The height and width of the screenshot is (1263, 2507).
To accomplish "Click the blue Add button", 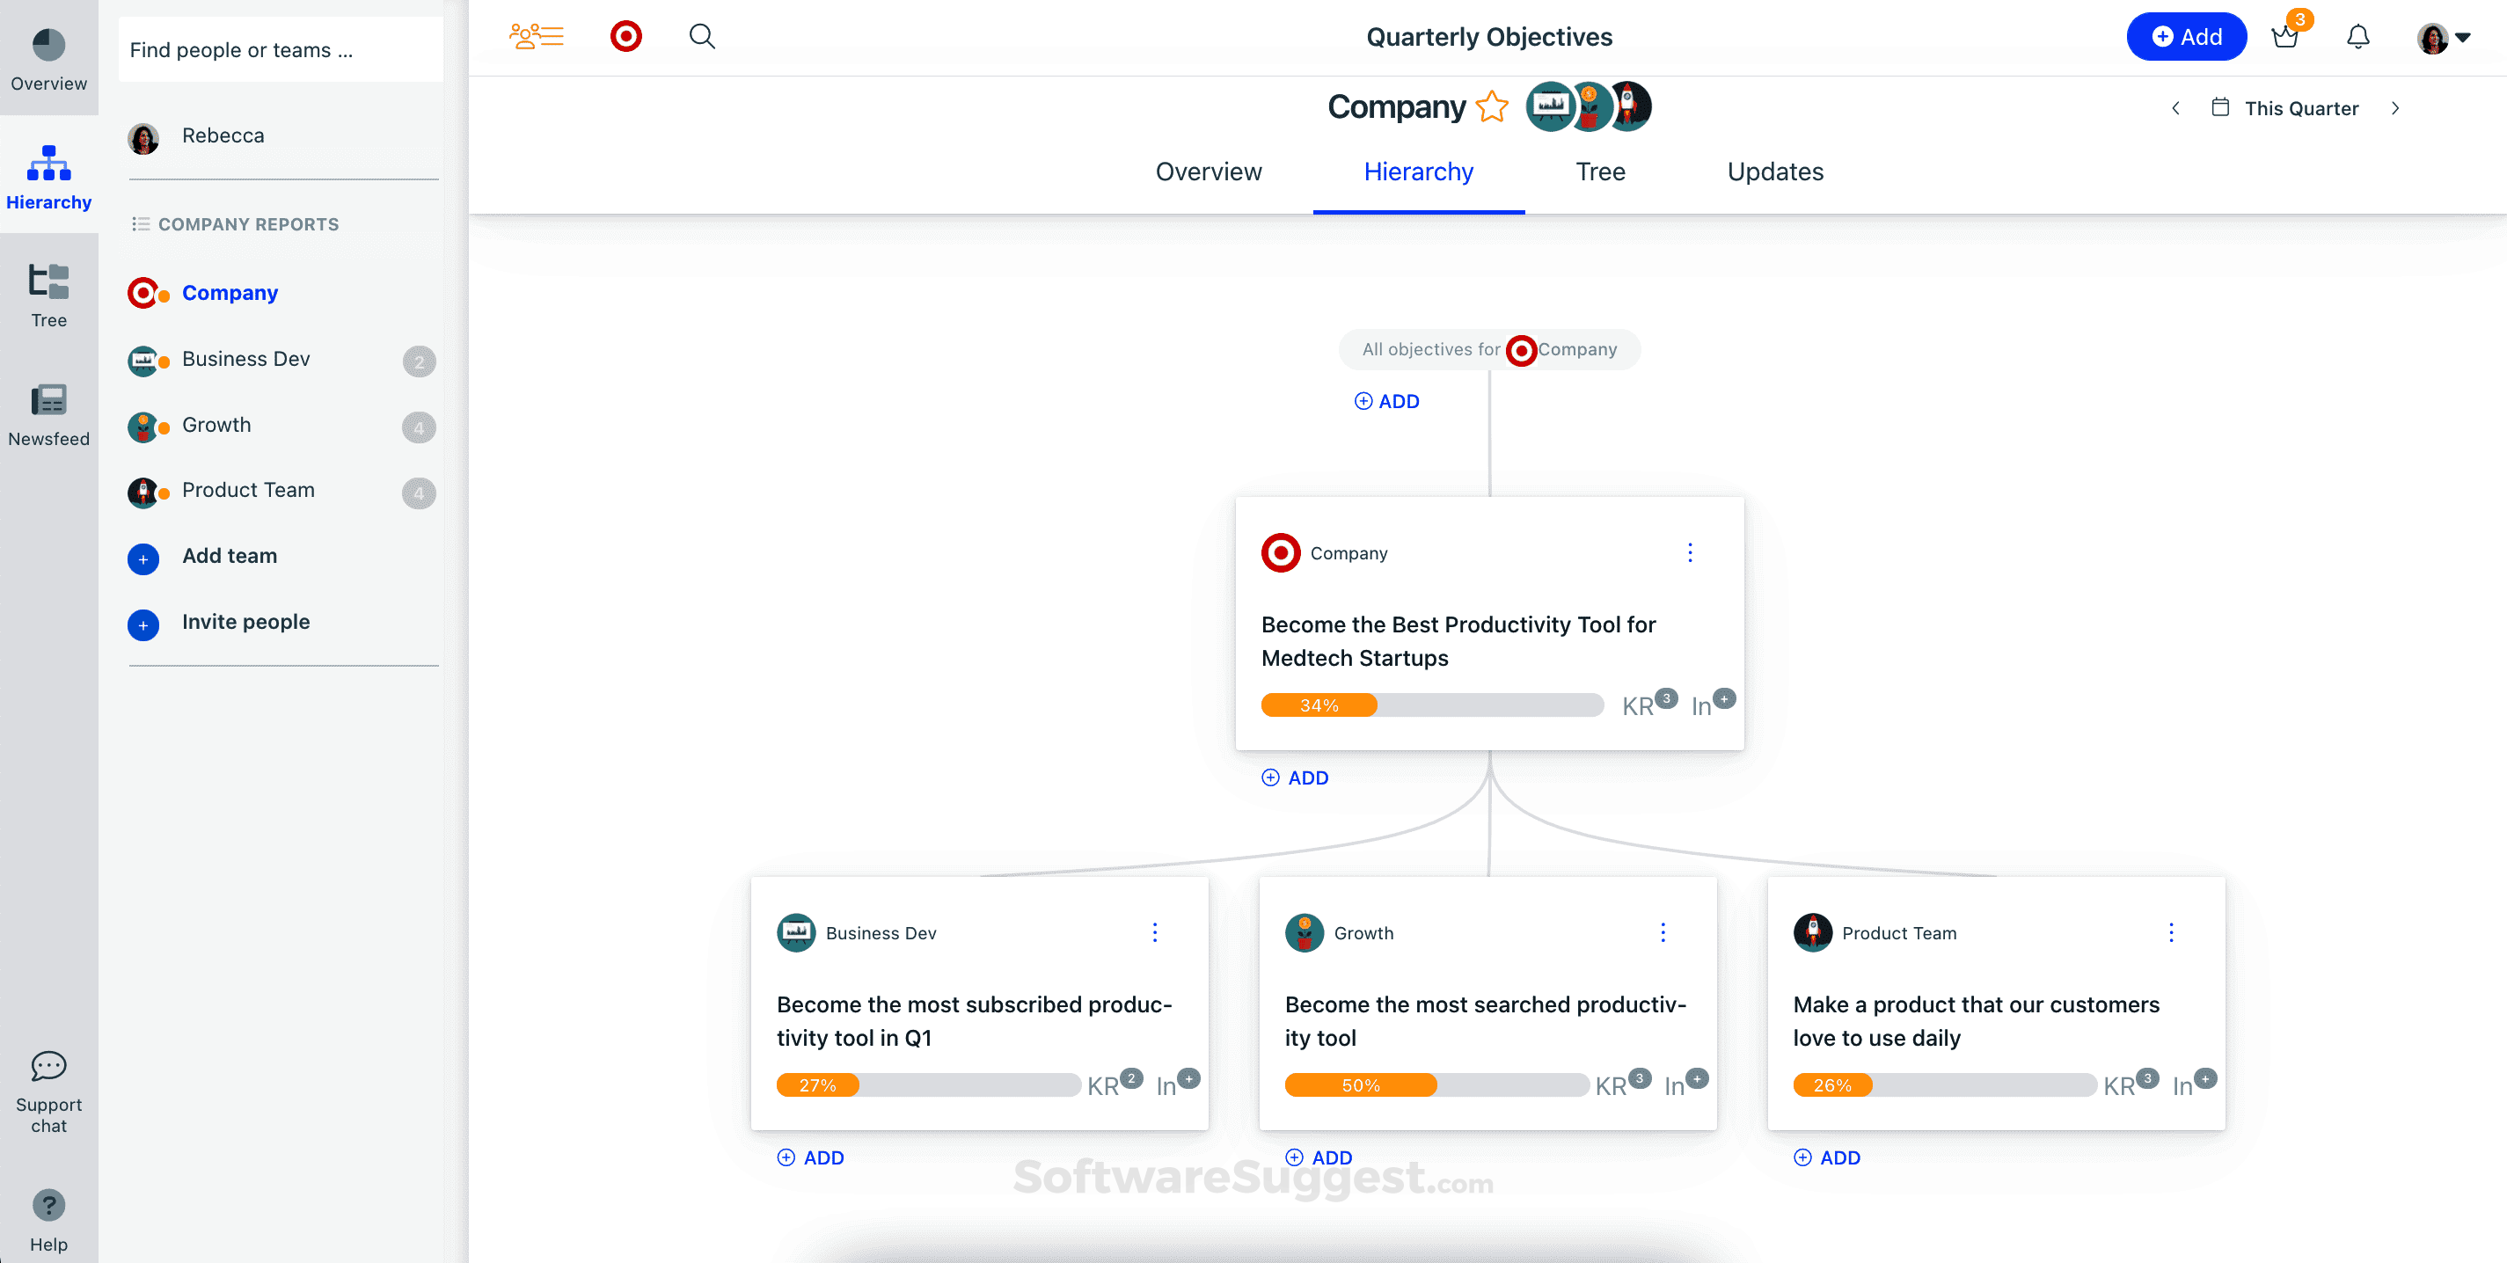I will point(2186,37).
